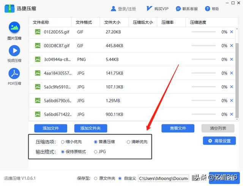Open the 图片压缩 image compression icon
This screenshot has height=186, width=243.
coord(14,28)
